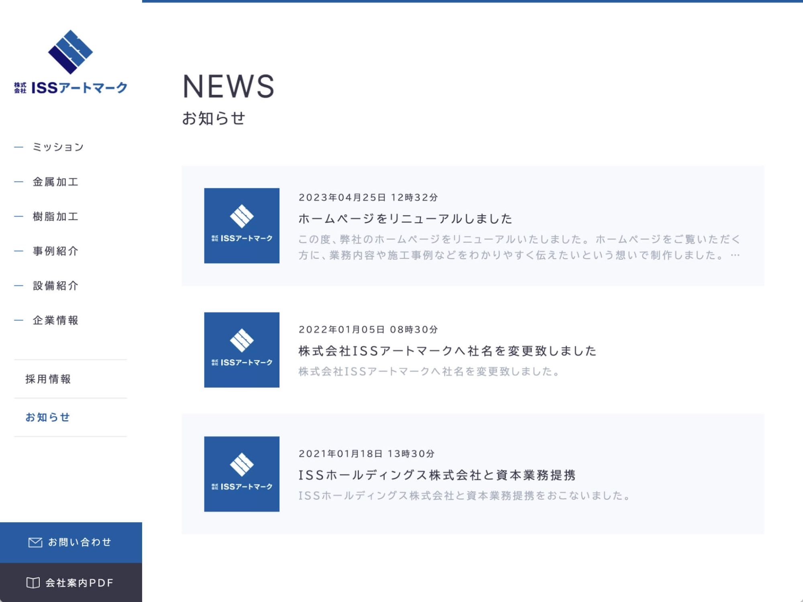Open the 金属加工 menu item
This screenshot has width=803, height=602.
tap(55, 182)
